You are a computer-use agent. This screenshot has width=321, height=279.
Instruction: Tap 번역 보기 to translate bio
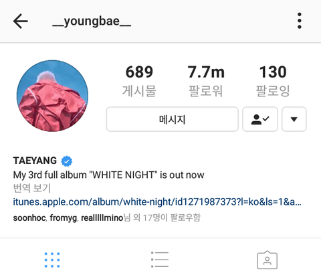[32, 188]
